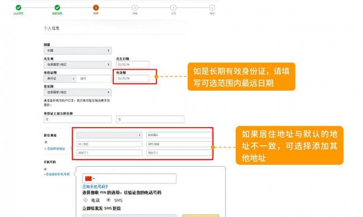Click the second completed step checkmark icon
The image size is (363, 217).
point(57,8)
